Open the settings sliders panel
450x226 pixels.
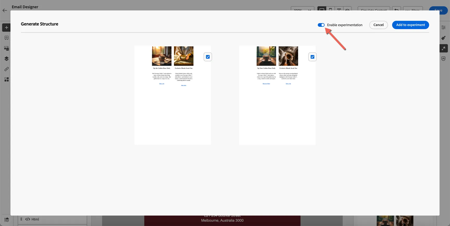[443, 28]
